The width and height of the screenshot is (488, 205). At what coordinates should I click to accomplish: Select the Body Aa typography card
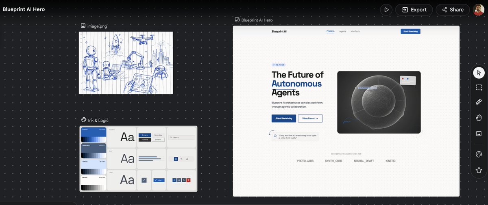(122, 158)
